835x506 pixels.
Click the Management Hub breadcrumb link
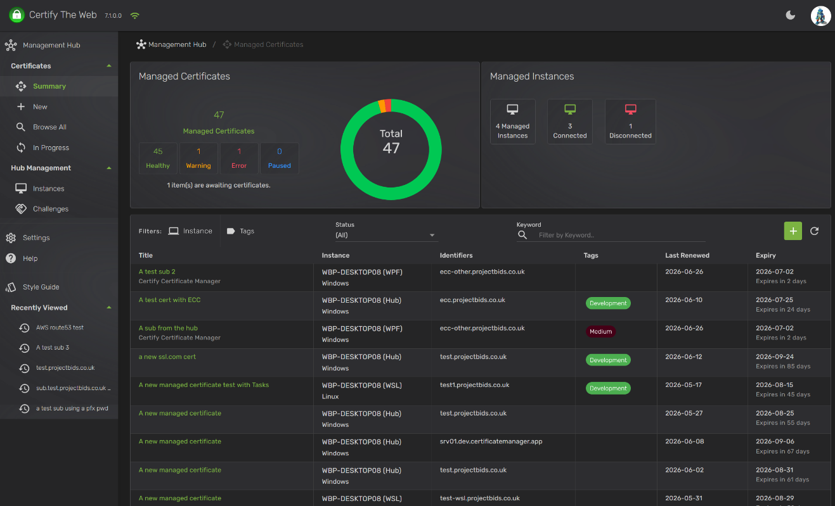(x=171, y=45)
